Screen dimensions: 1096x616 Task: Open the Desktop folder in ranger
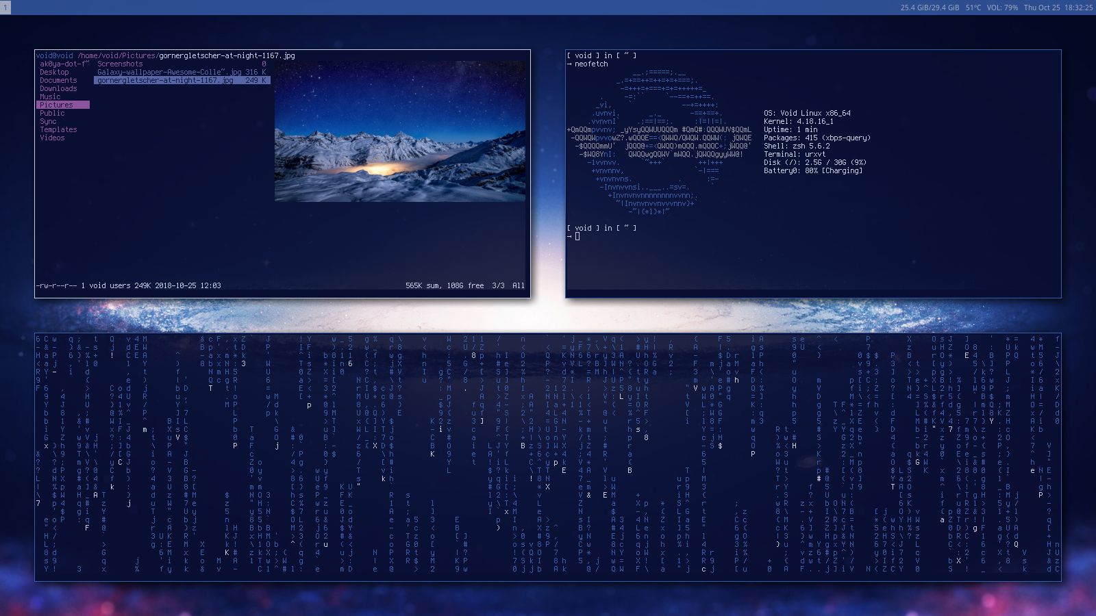click(54, 72)
